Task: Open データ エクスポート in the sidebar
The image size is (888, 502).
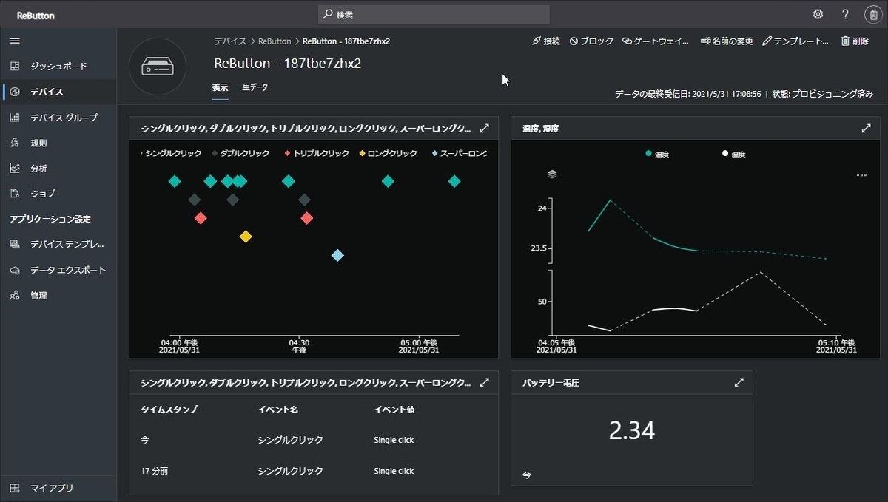Action: point(58,270)
